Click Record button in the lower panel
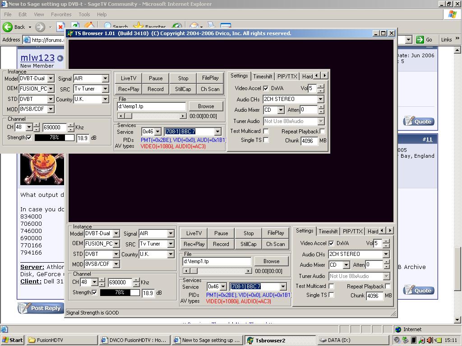This screenshot has width=462, height=346. [221, 244]
